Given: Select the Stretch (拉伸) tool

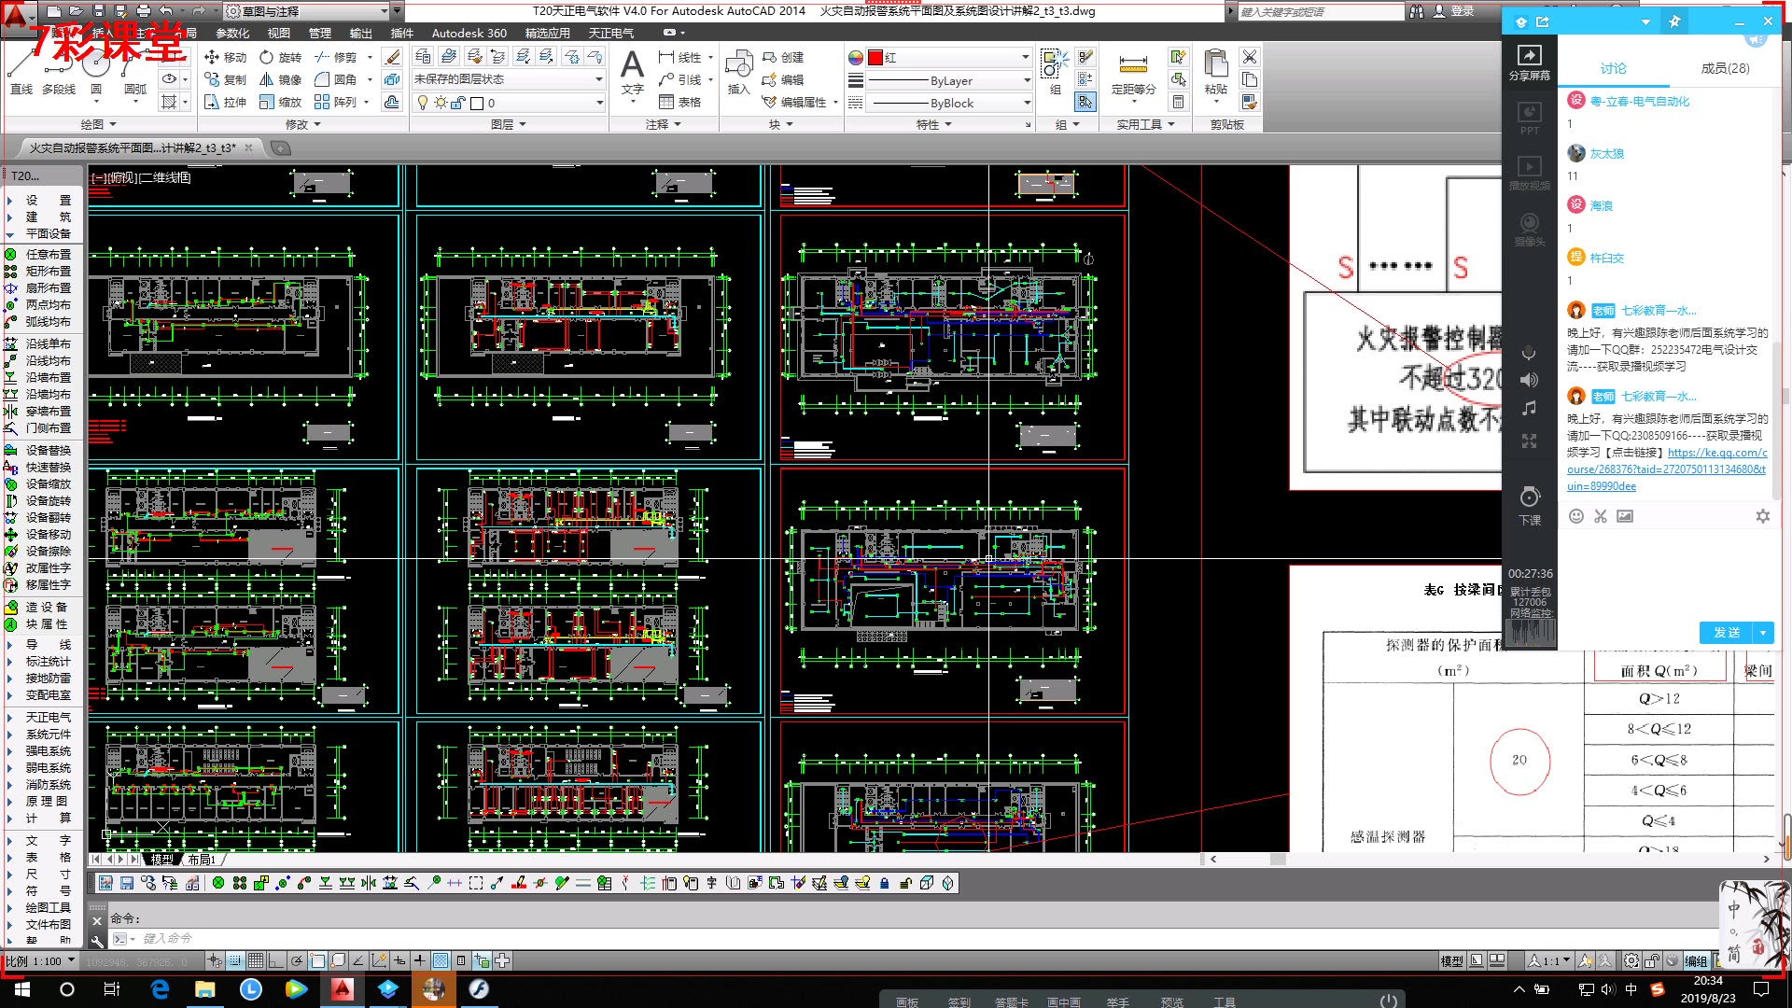Looking at the screenshot, I should [x=225, y=102].
